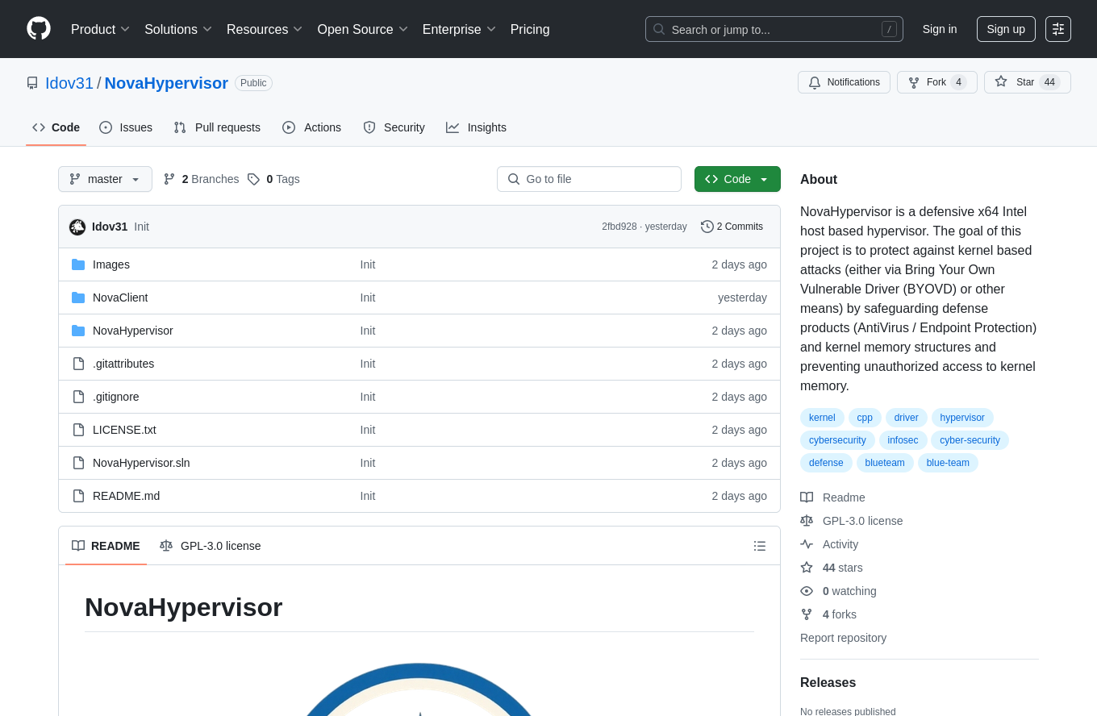The image size is (1097, 716).
Task: Click the pulse icon beside Activity
Action: click(x=807, y=544)
